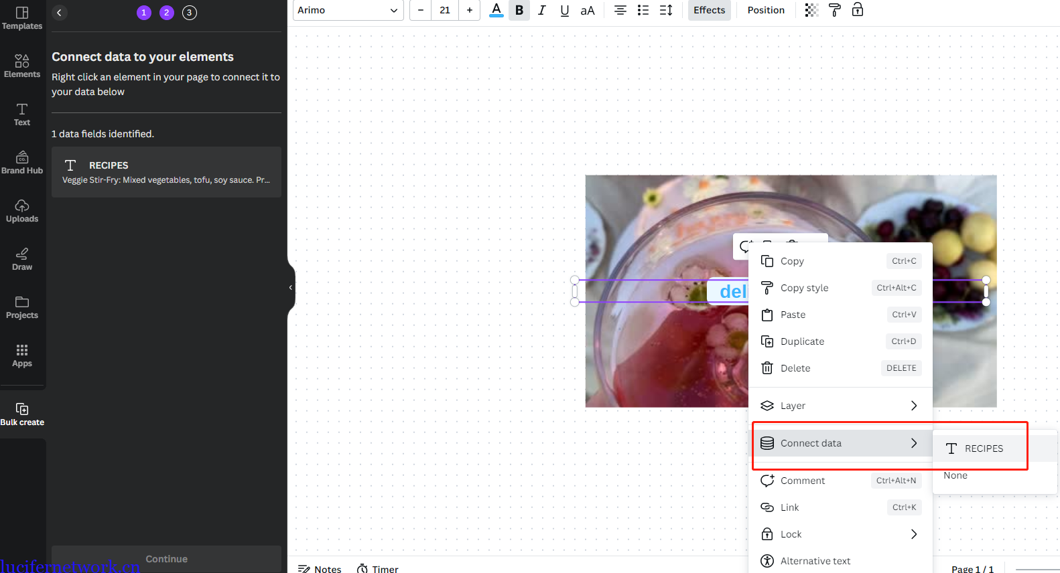Open the Arimo font dropdown
Screen dimensions: 1060x573
pos(348,10)
